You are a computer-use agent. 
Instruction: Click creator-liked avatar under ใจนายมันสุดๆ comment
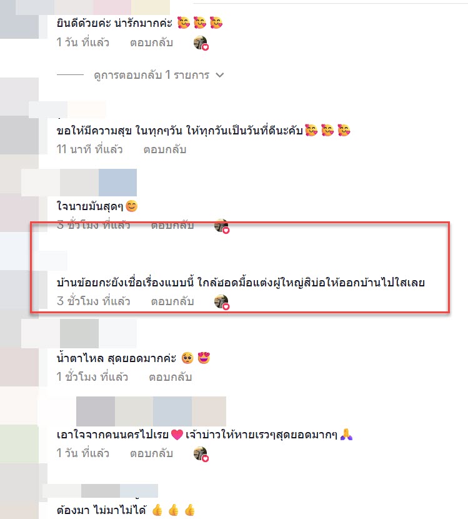click(222, 226)
